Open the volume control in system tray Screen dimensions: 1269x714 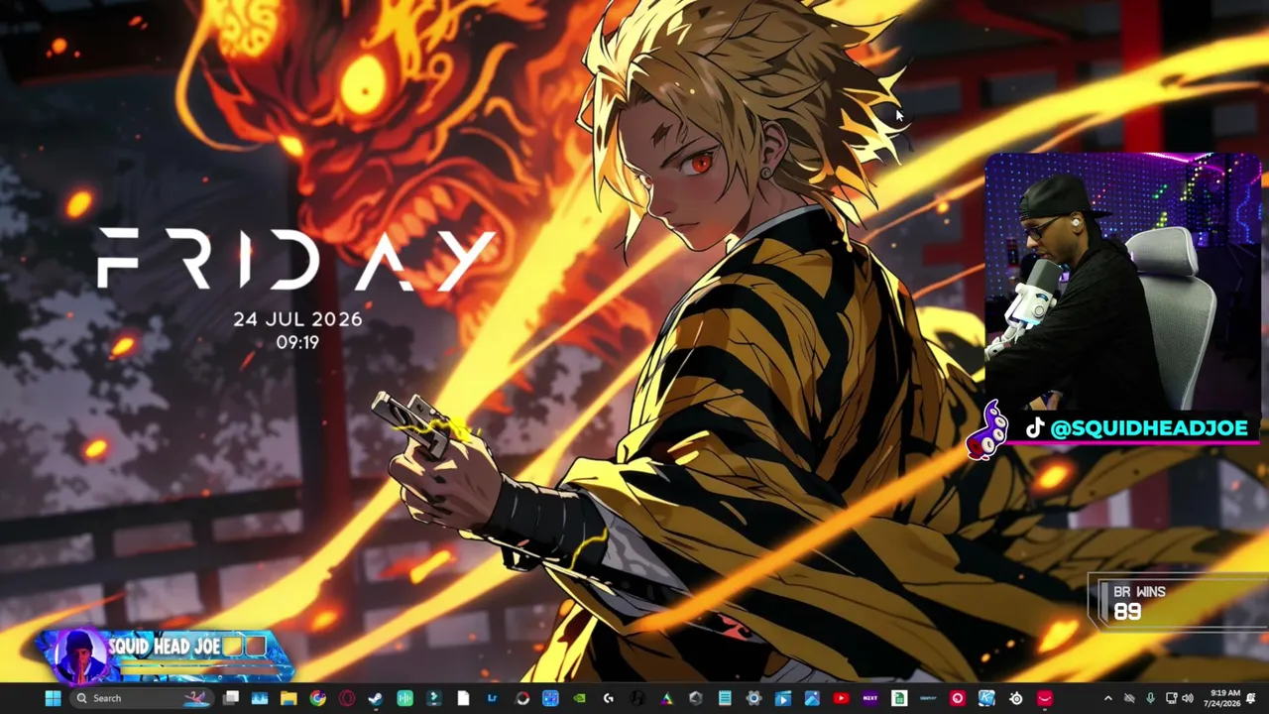pyautogui.click(x=1188, y=698)
